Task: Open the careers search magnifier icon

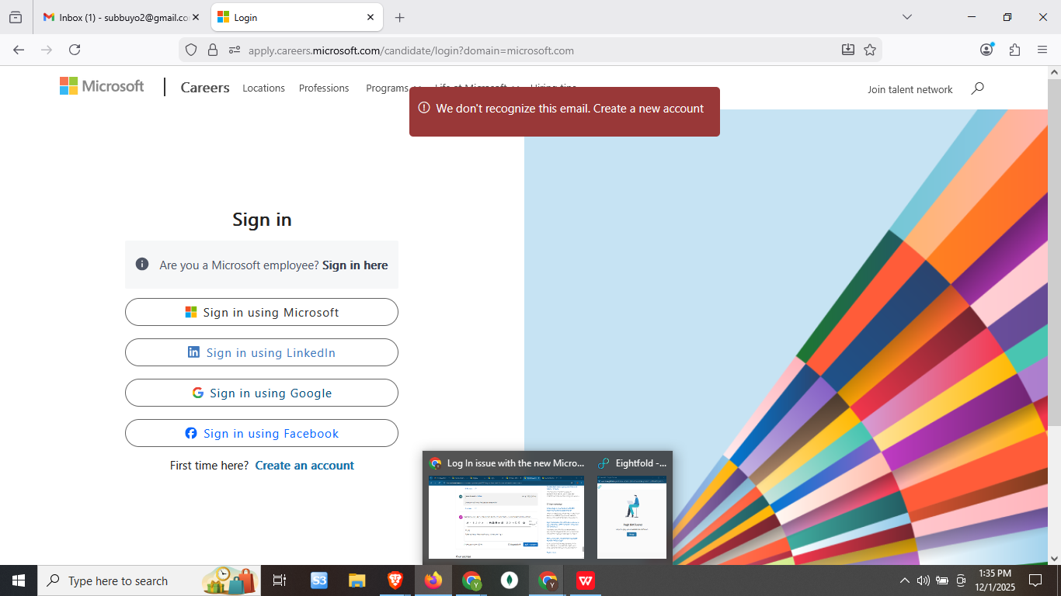Action: click(977, 88)
